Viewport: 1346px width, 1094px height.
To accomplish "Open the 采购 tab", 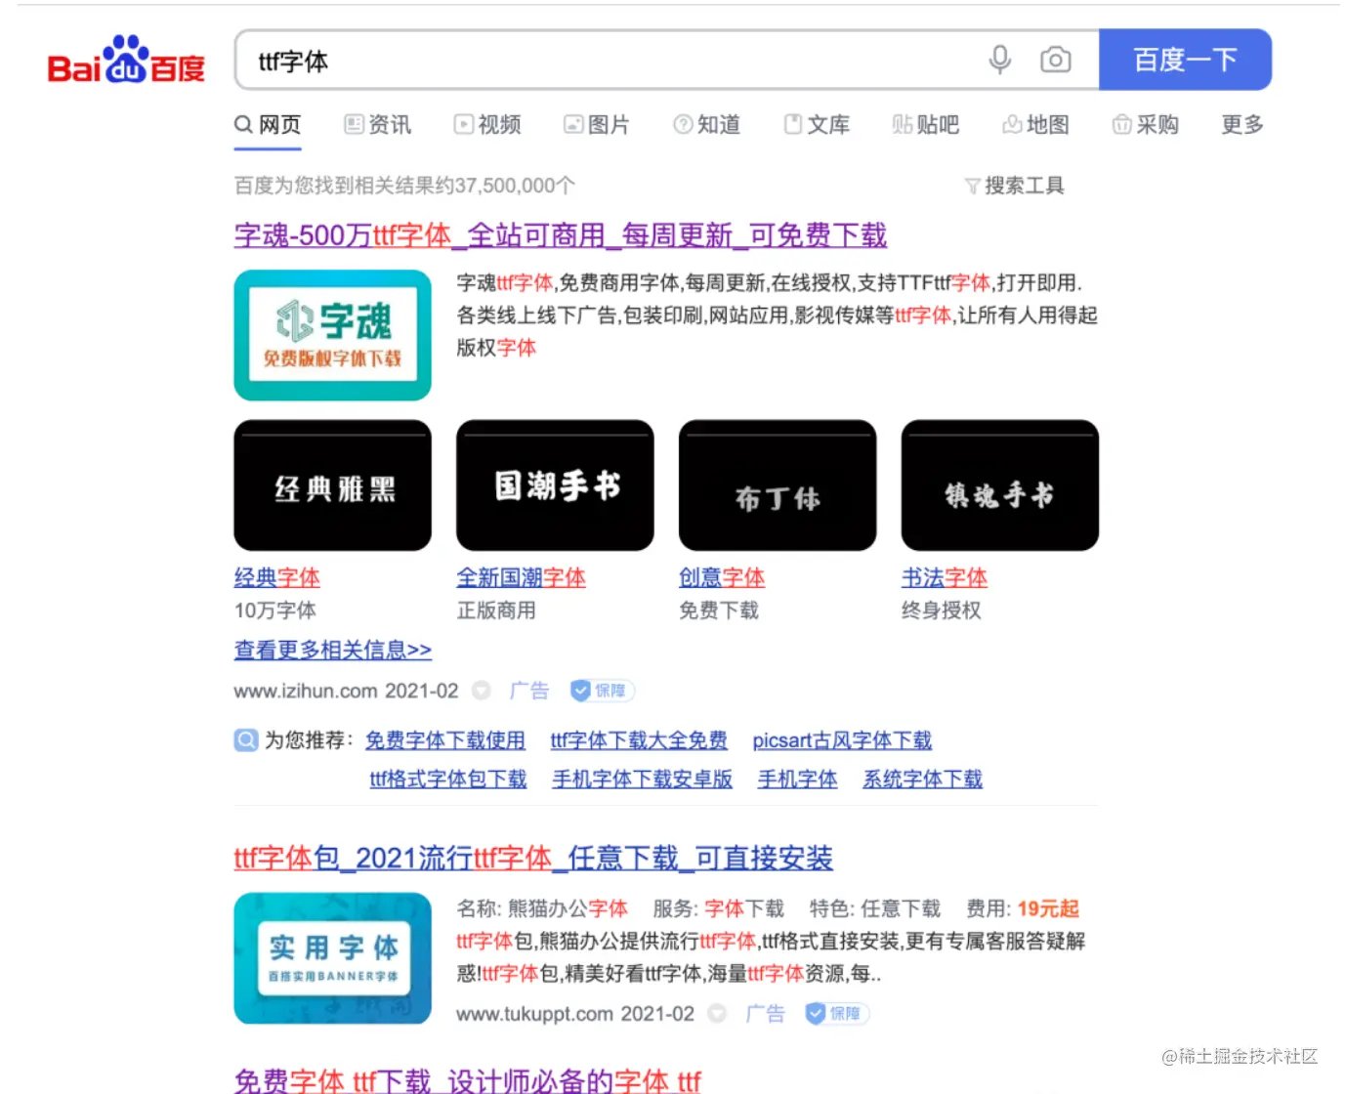I will (x=1146, y=125).
